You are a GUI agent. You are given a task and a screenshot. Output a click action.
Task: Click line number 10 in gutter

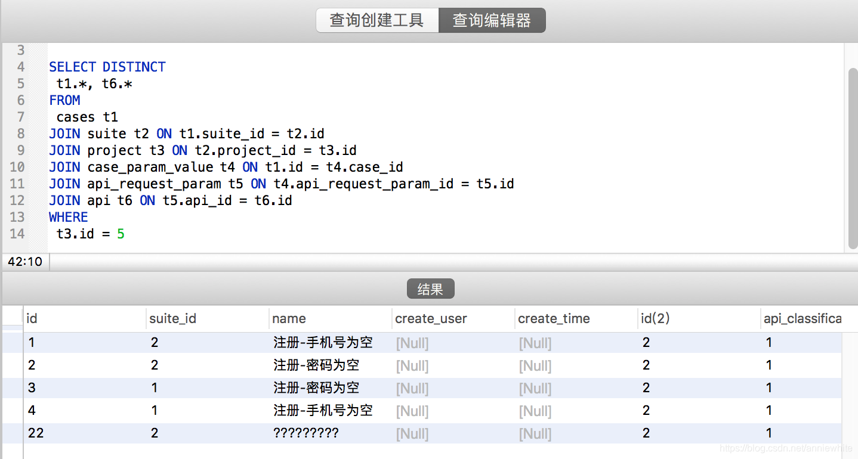click(x=17, y=167)
